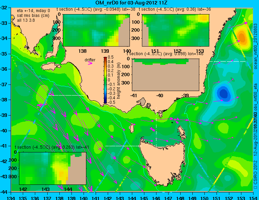Click Kangaroo Island near 137E, 36S
The width and height of the screenshot is (259, 200).
click(50, 67)
